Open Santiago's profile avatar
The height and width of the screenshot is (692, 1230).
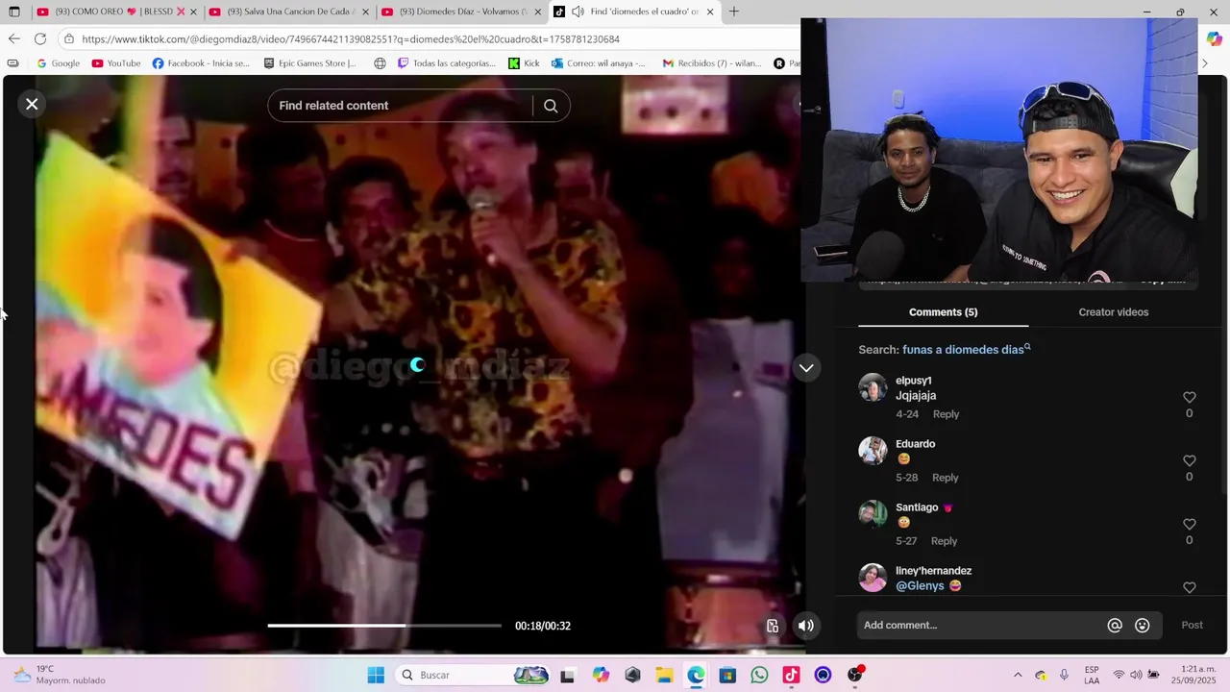coord(873,514)
